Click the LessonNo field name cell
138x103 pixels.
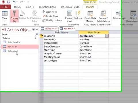tap(61, 36)
